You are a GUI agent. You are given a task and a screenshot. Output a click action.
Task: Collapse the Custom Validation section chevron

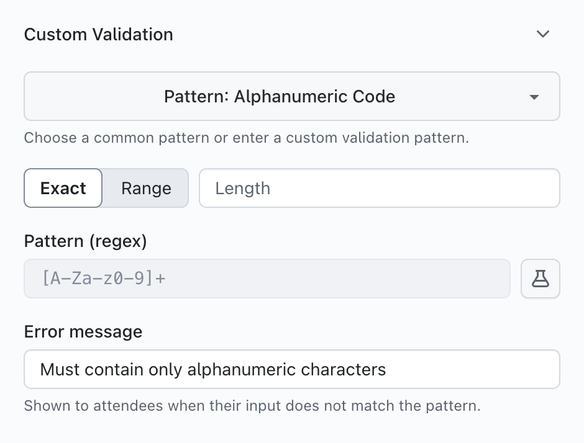[543, 34]
